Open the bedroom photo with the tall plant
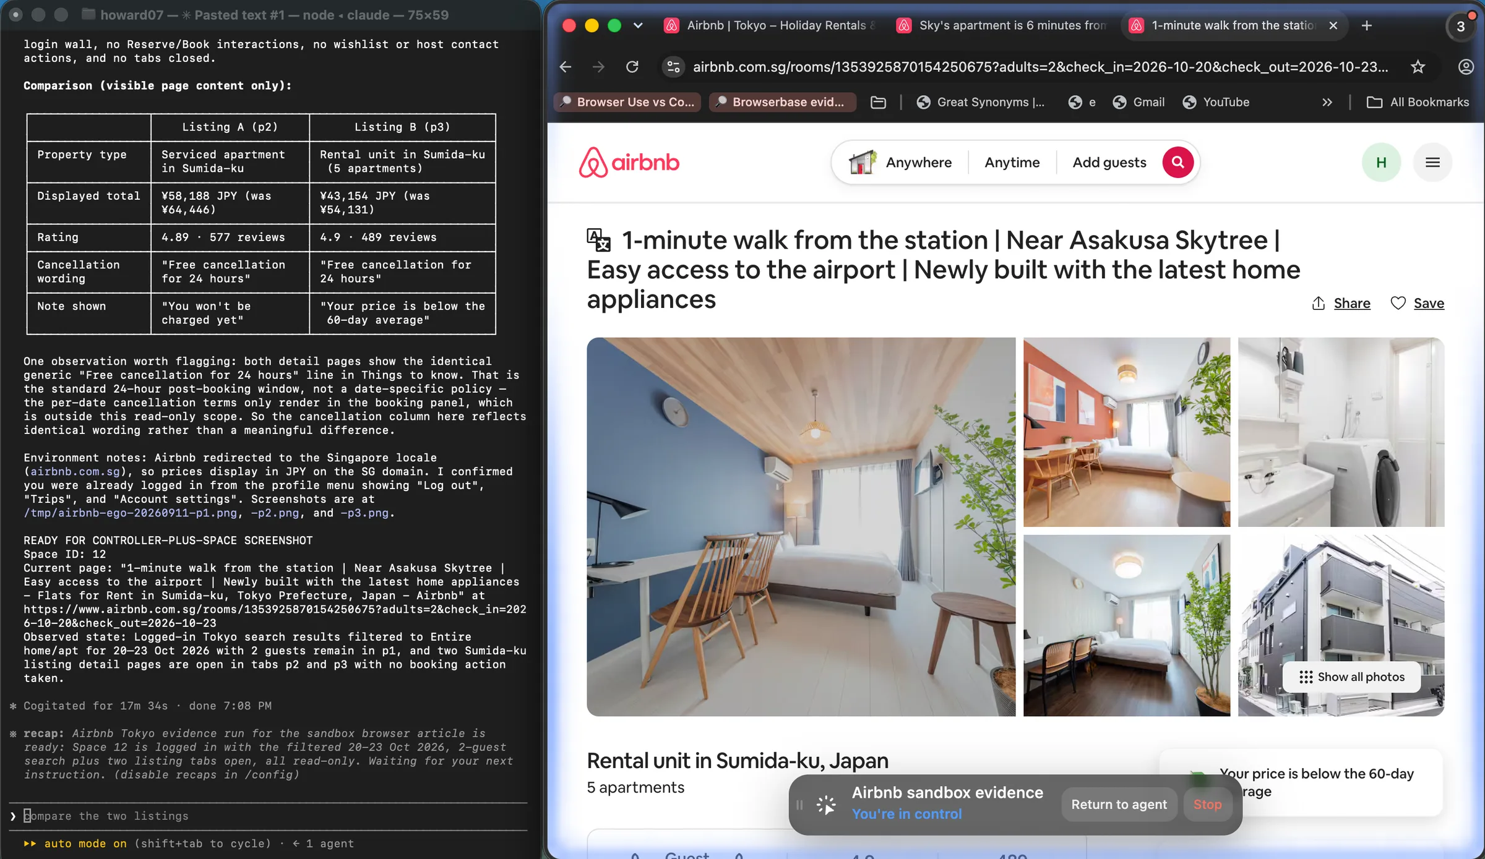1485x859 pixels. pyautogui.click(x=1126, y=626)
